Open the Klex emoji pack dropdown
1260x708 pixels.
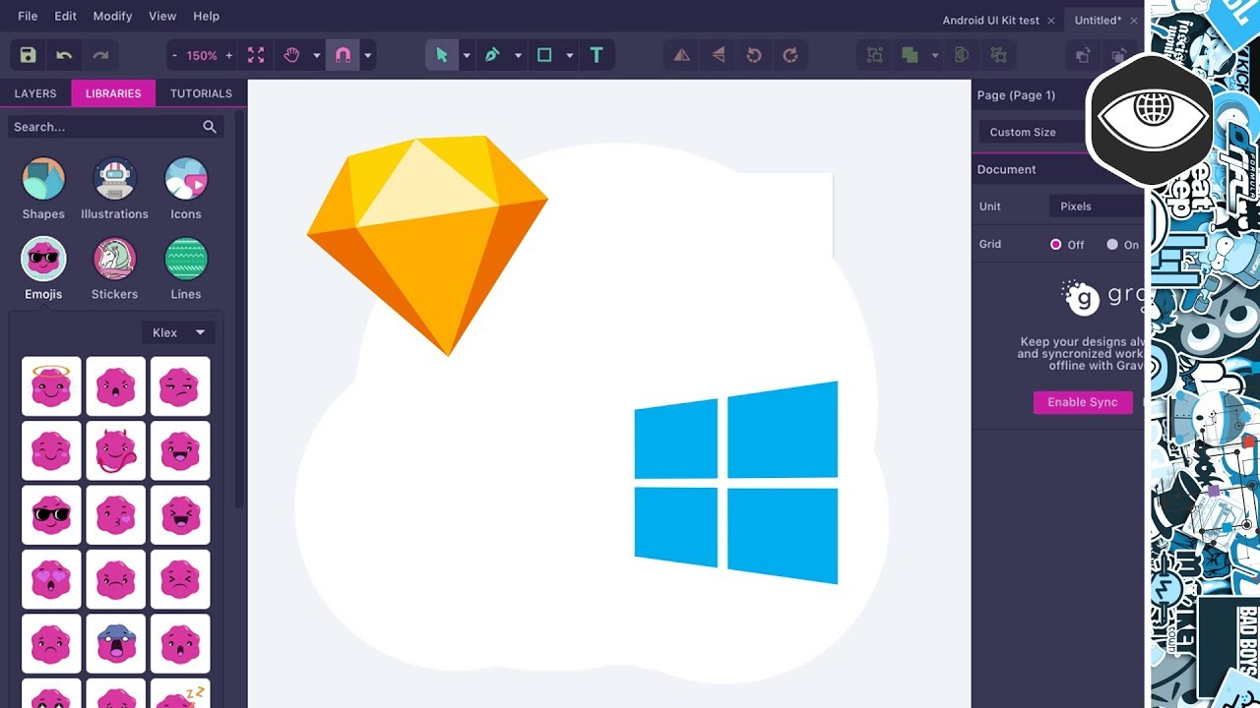(177, 332)
